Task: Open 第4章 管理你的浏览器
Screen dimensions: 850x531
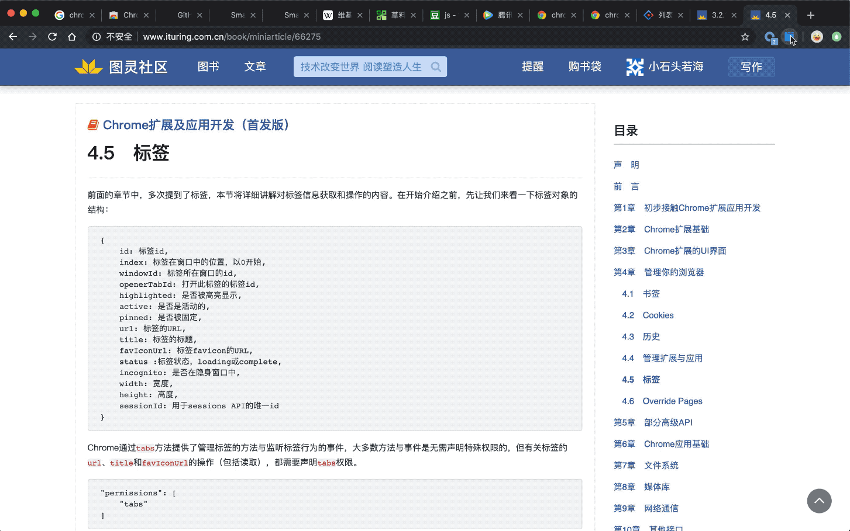Action: click(x=659, y=272)
